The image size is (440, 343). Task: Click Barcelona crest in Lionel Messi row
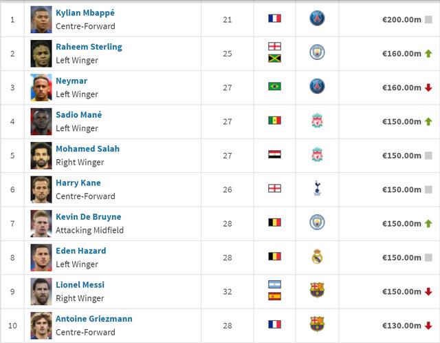[x=317, y=290]
